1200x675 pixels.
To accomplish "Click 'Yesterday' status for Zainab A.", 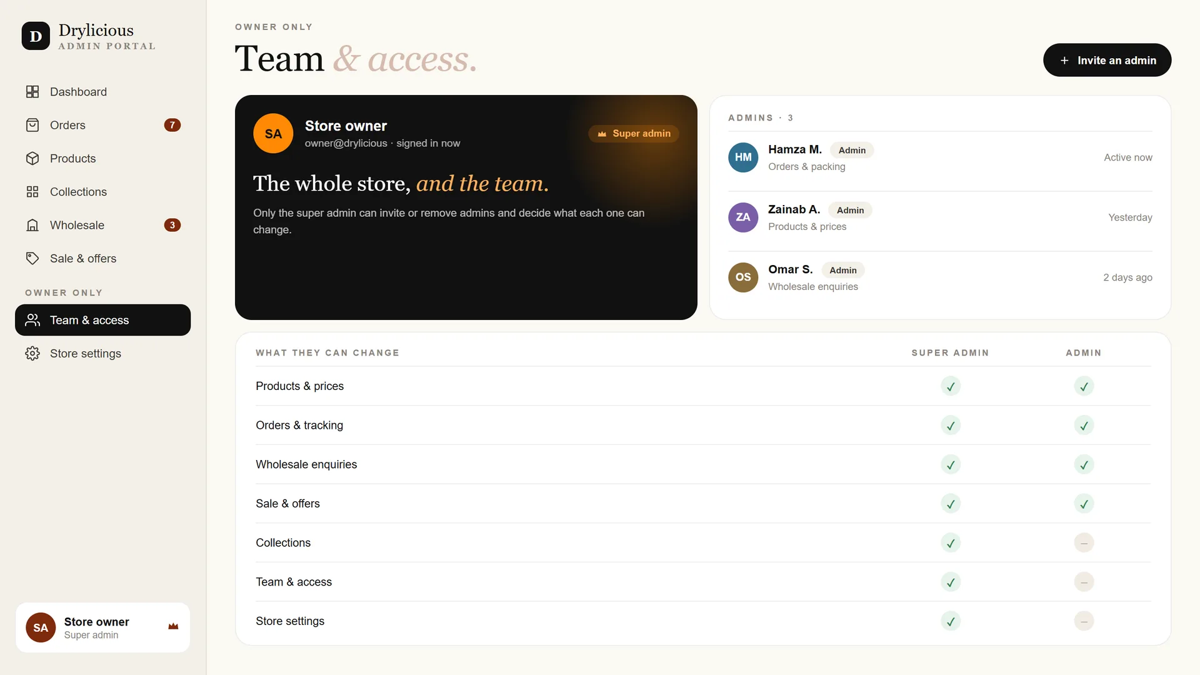I will click(x=1130, y=217).
